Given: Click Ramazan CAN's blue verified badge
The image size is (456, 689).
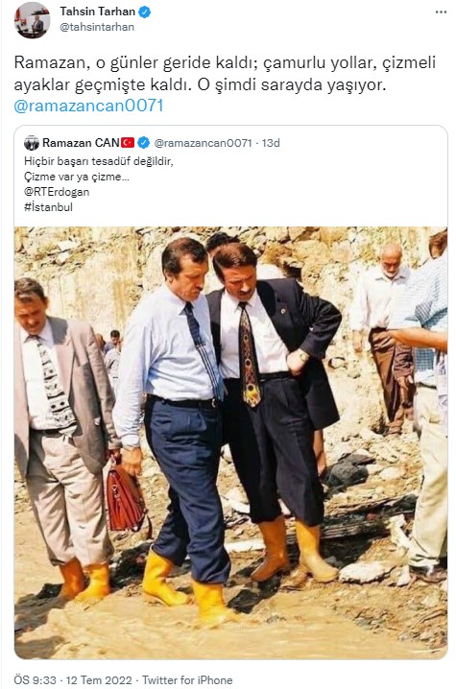Looking at the screenshot, I should click(x=143, y=142).
